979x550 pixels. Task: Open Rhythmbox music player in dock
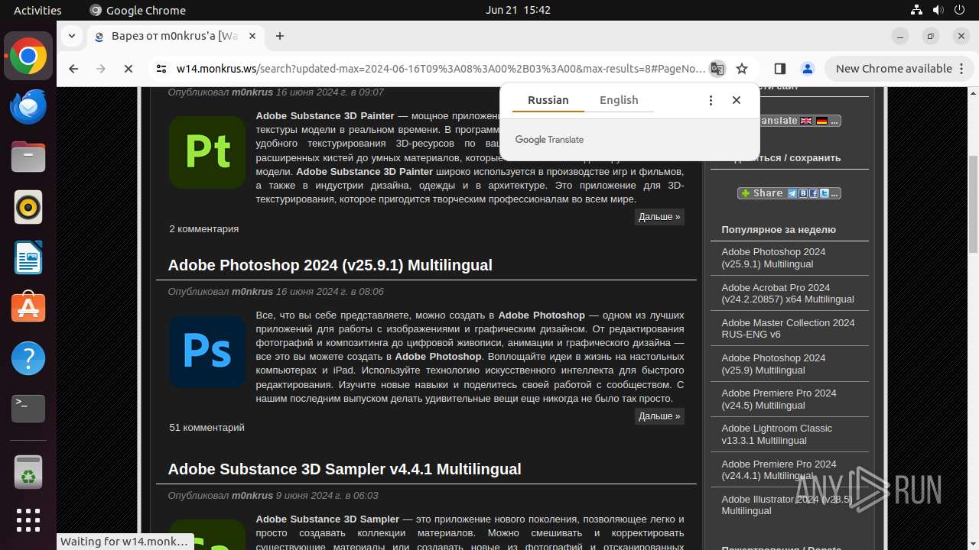click(x=28, y=208)
